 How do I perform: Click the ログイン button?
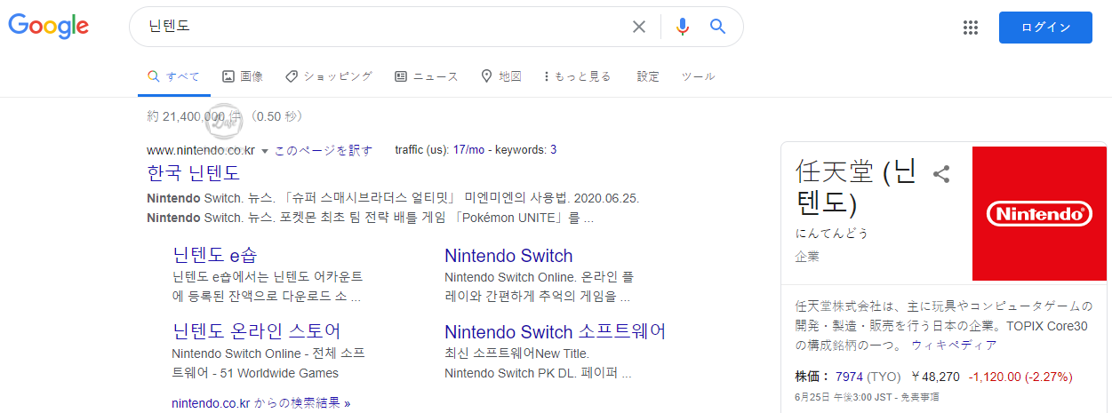(x=1045, y=28)
